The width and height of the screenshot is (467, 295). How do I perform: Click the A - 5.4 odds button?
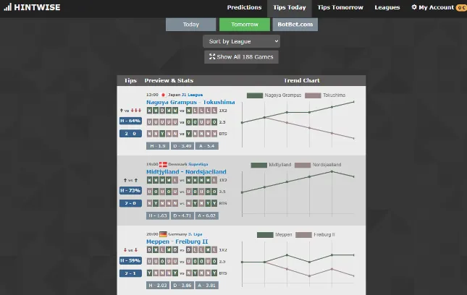(x=206, y=146)
